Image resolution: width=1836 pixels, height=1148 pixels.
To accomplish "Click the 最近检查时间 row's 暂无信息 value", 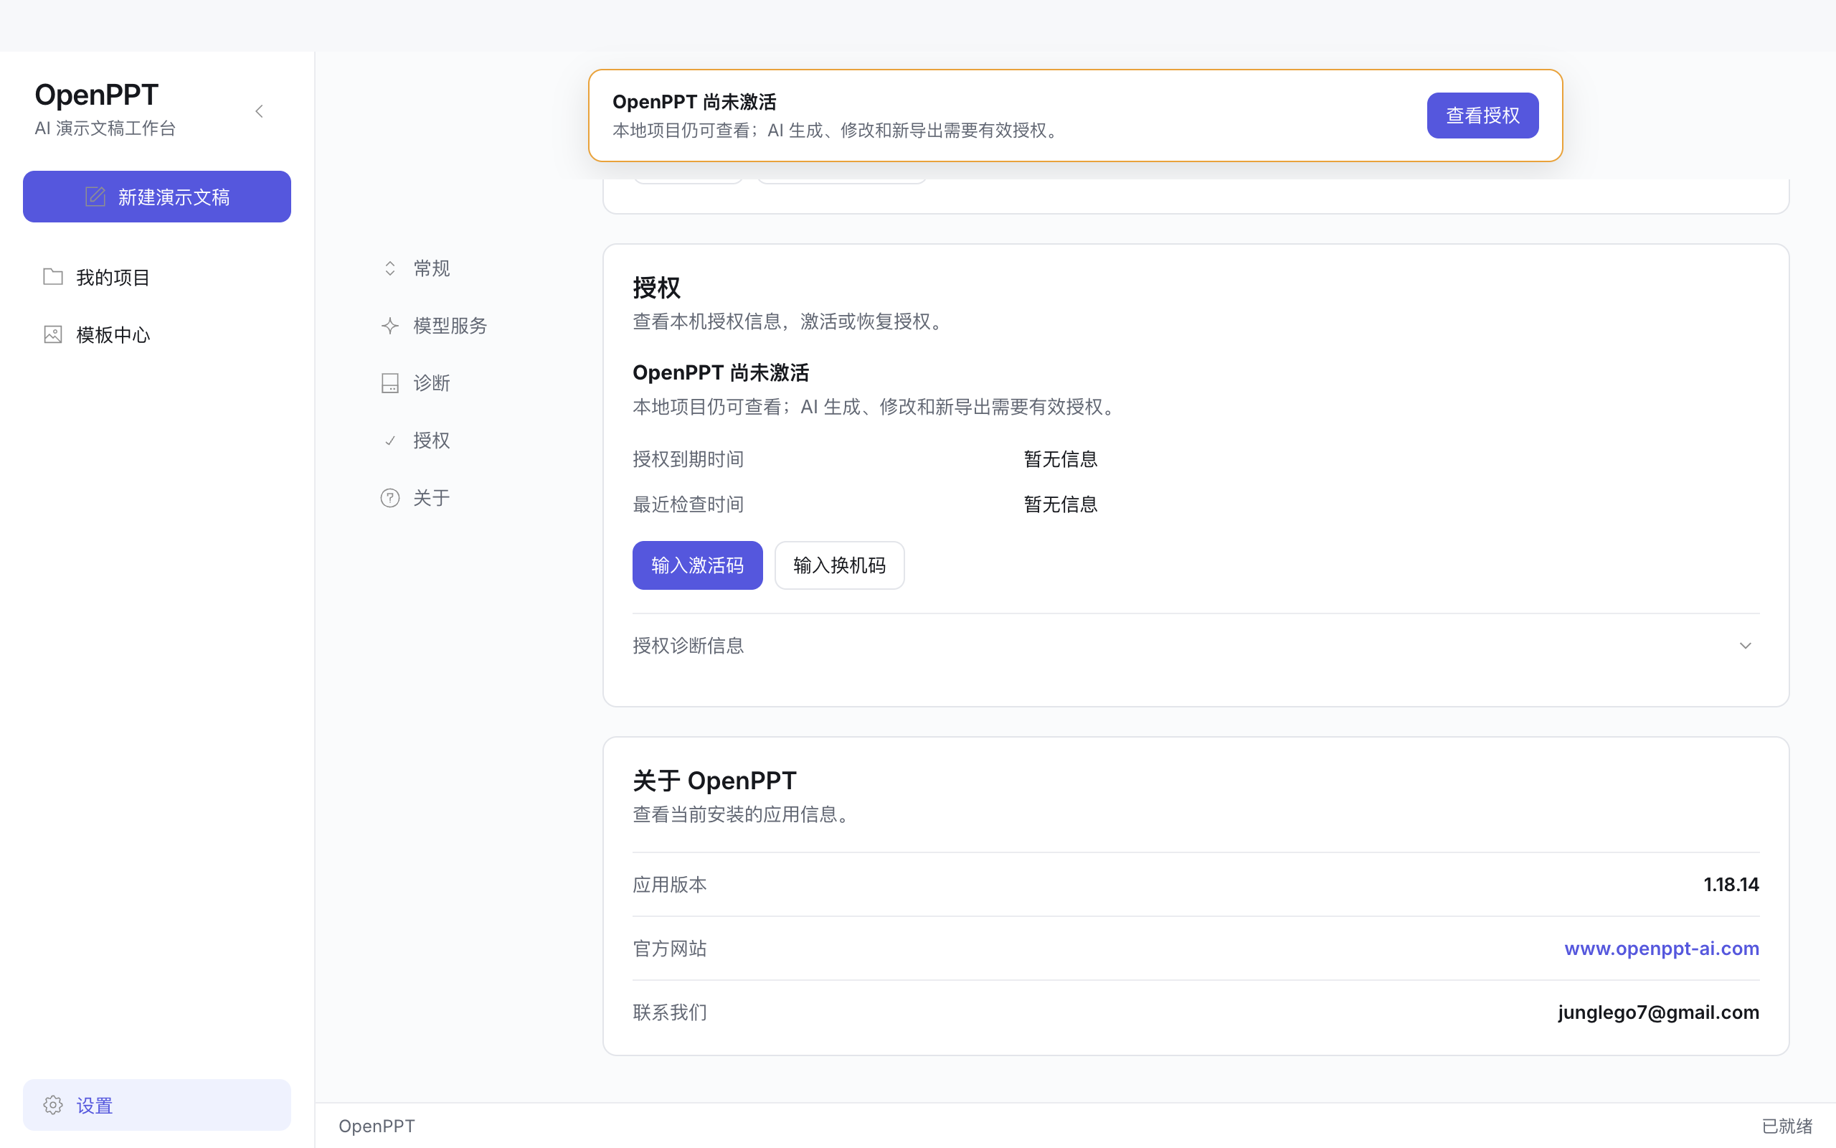I will coord(1061,504).
